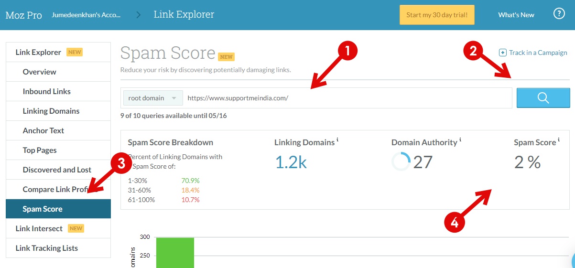Open Link Explorer in the header breadcrumb
Screen dimensions: 575x268
[x=184, y=14]
